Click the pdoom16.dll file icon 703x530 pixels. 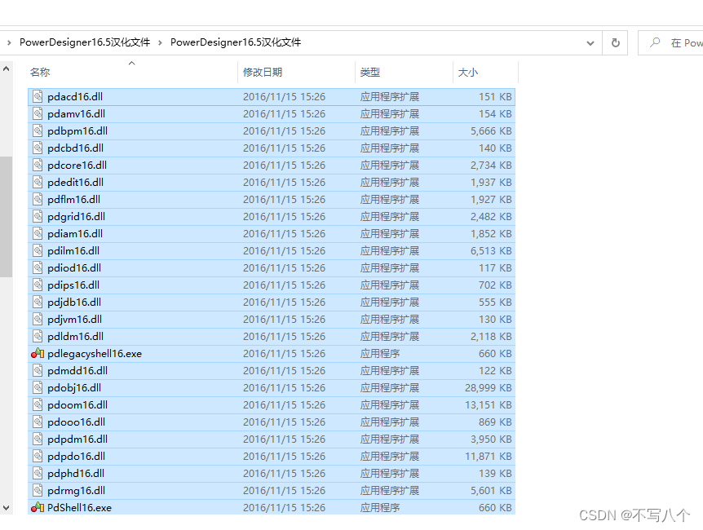pyautogui.click(x=38, y=404)
